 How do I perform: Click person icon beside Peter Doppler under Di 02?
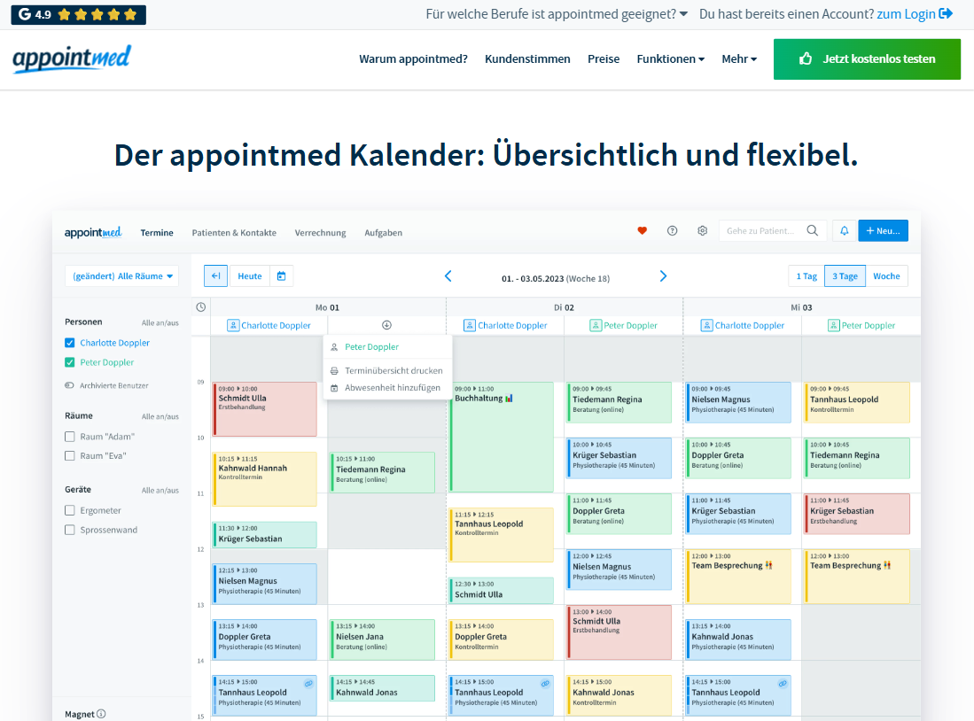[x=595, y=325]
